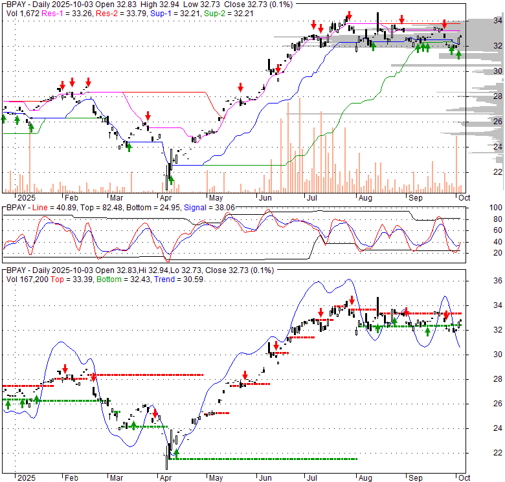The height and width of the screenshot is (482, 505).
Task: Click the green up arrow in March, bottom chart
Action: point(133,425)
